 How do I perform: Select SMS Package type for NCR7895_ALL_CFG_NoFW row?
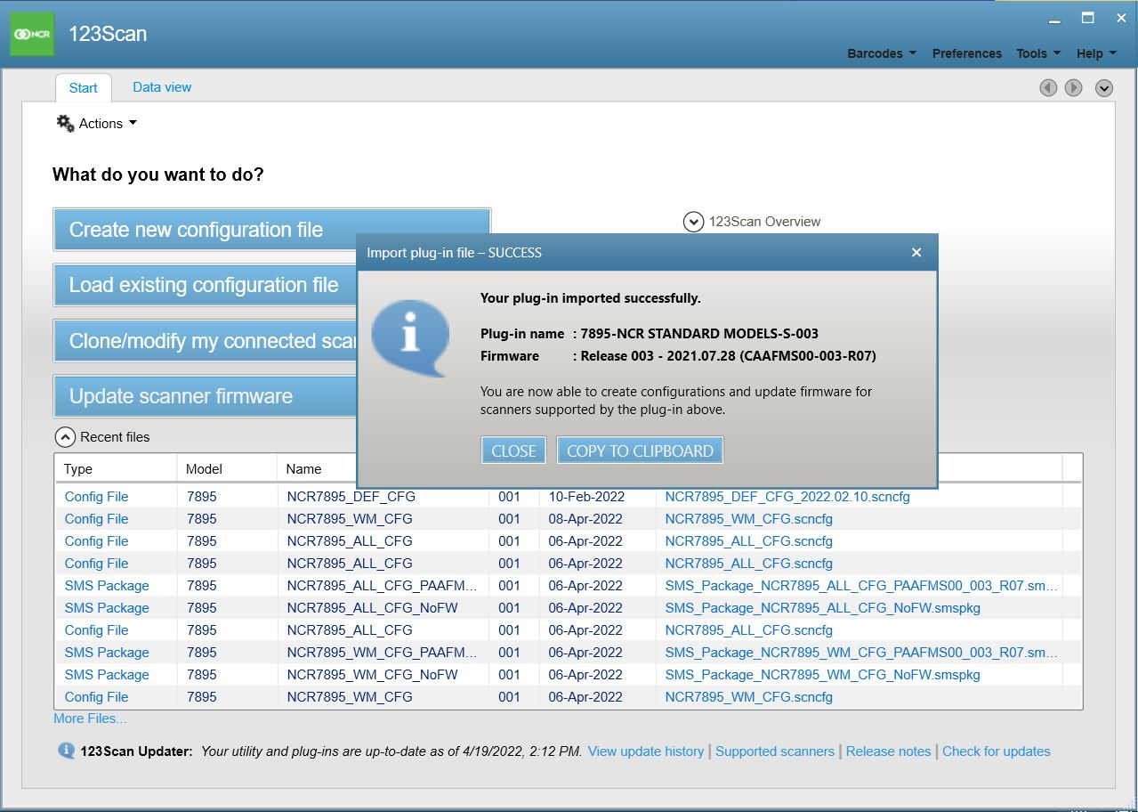[x=107, y=608]
